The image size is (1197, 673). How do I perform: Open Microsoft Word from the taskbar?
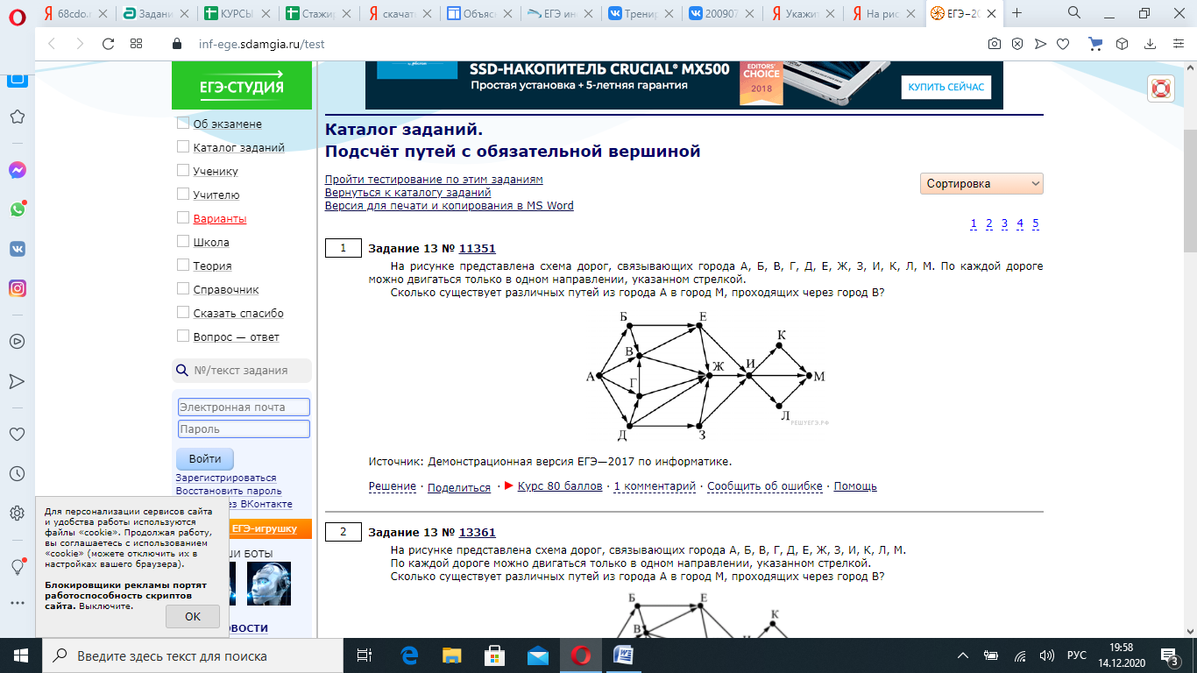(623, 655)
